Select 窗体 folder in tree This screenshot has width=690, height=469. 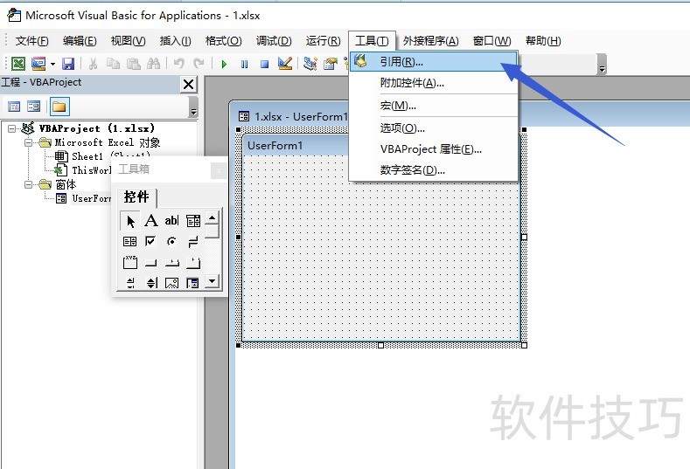pyautogui.click(x=66, y=184)
